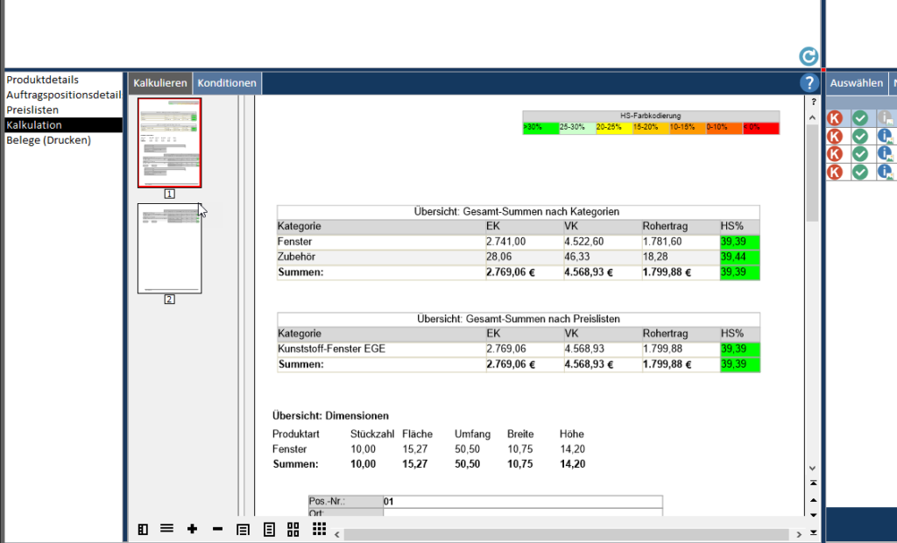
Task: Click the blue refresh icon
Action: (x=808, y=57)
